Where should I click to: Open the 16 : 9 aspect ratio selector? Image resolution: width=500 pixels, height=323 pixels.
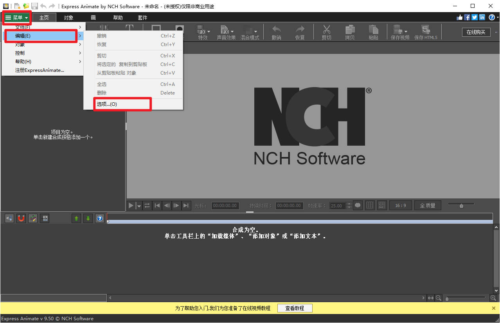click(x=400, y=205)
